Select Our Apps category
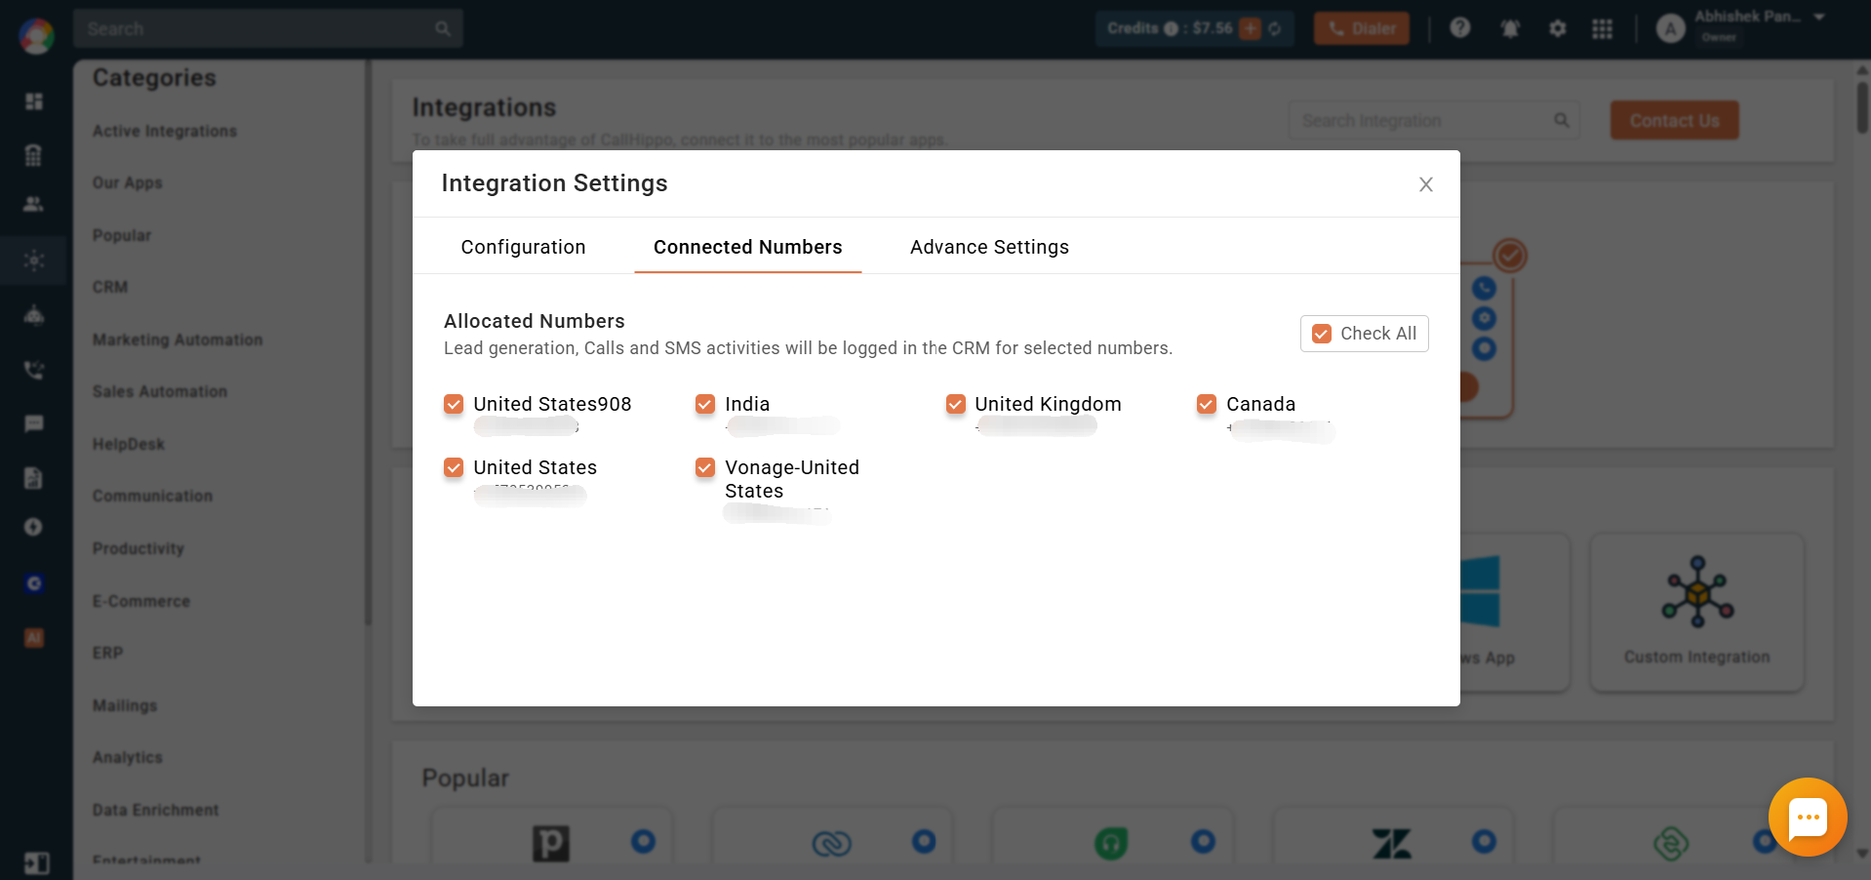Screen dimensions: 1871x880 128,182
